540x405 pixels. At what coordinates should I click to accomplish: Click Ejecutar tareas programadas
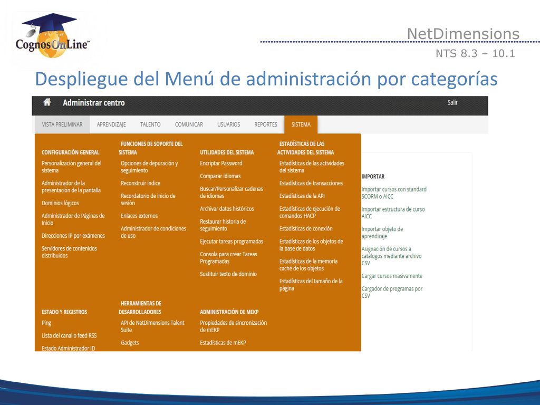pos(232,242)
